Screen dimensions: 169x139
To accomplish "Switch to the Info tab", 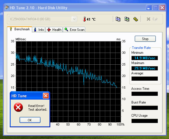I will tap(39, 30).
